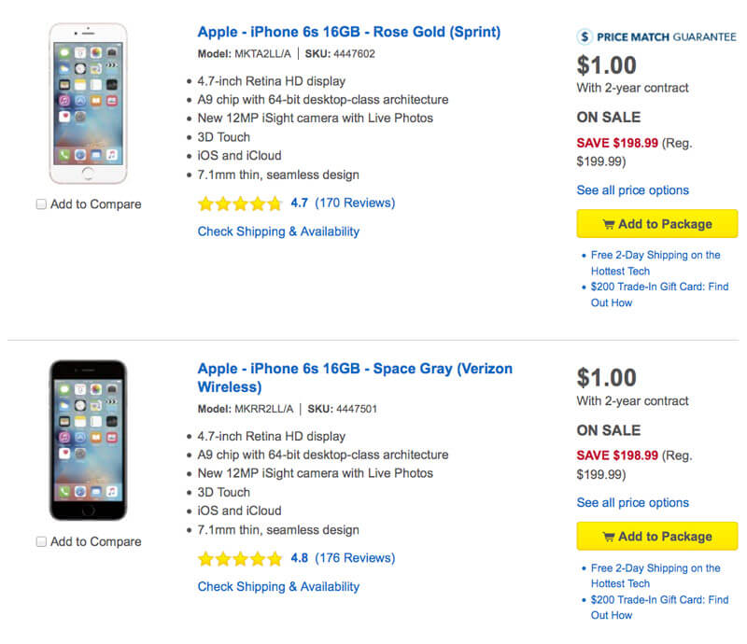Open the 170 Reviews link
The height and width of the screenshot is (644, 747).
[355, 203]
